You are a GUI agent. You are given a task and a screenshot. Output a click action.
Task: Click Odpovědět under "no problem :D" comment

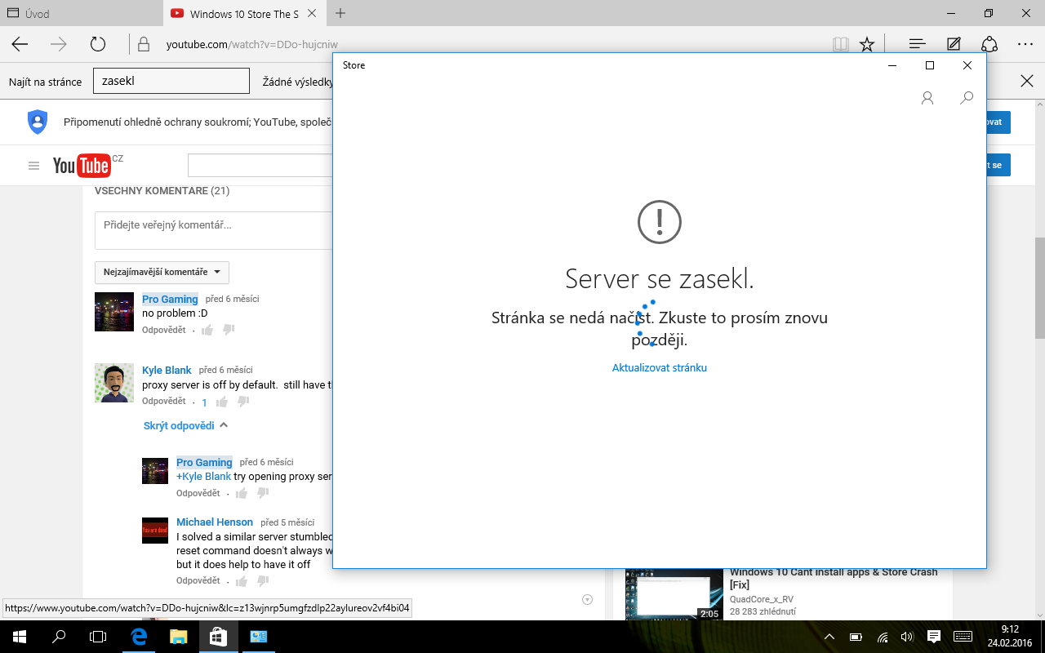tap(164, 331)
